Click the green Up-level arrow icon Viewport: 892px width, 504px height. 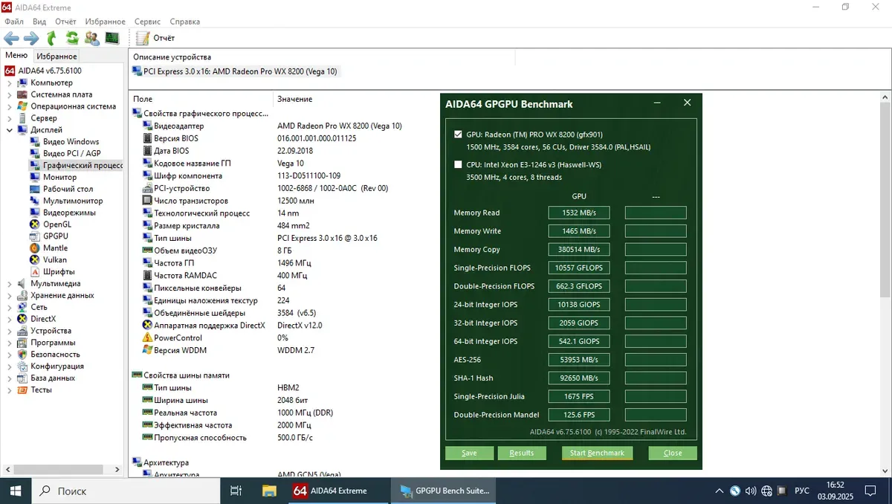[x=51, y=38]
